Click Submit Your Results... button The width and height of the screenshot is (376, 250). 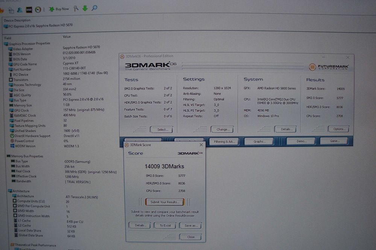(165, 202)
